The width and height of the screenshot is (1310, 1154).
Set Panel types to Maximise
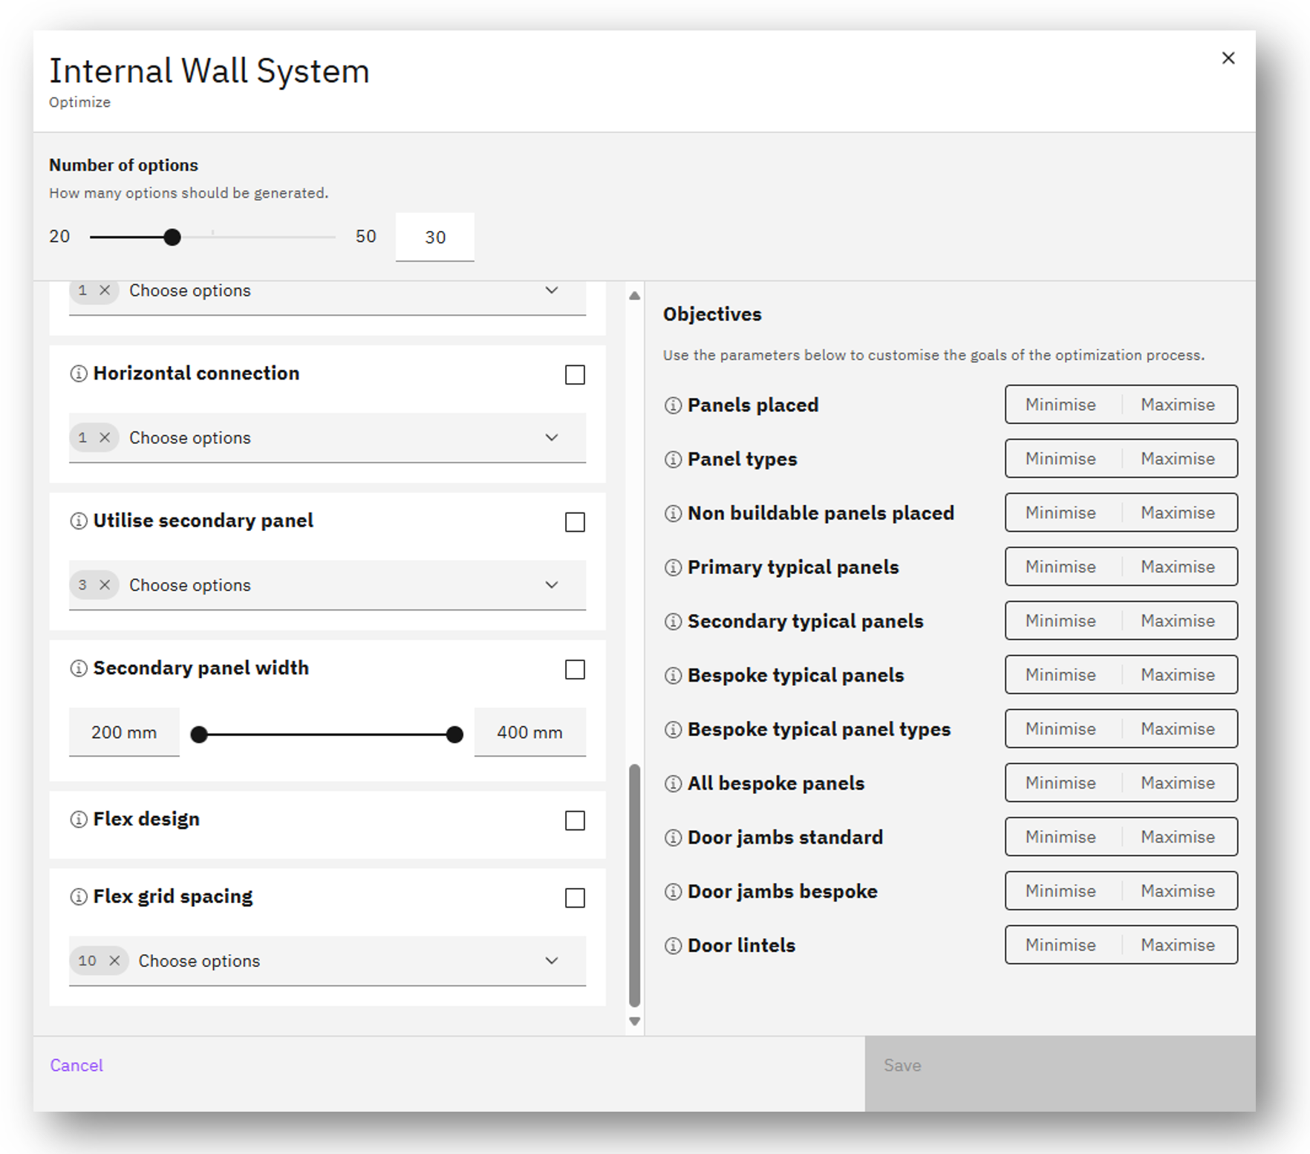[1179, 459]
